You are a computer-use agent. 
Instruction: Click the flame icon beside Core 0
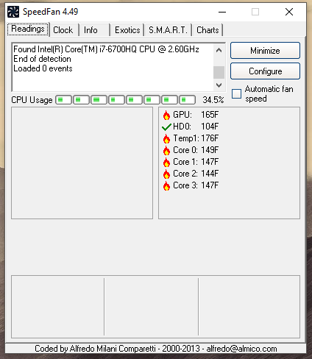[x=166, y=150]
